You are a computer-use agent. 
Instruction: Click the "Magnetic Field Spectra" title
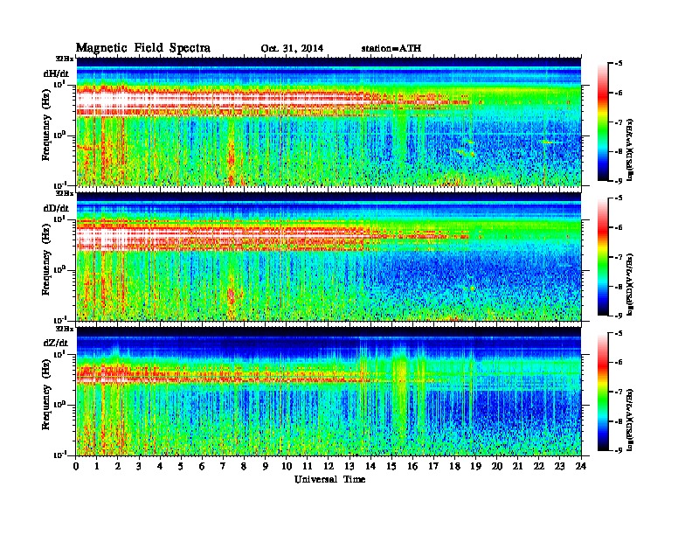pos(143,48)
